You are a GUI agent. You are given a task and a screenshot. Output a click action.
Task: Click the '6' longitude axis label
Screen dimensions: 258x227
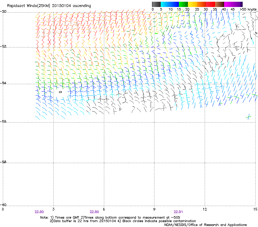(104, 209)
